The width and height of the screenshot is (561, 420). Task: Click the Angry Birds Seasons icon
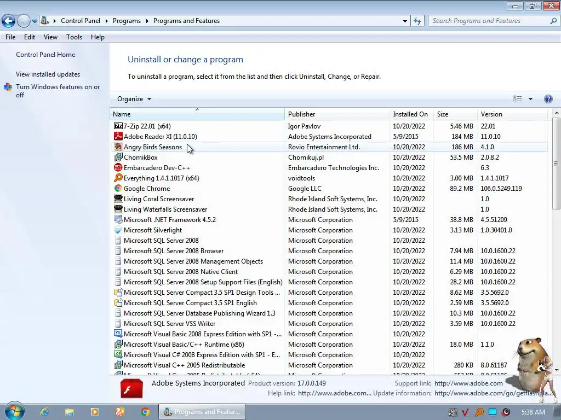[118, 147]
